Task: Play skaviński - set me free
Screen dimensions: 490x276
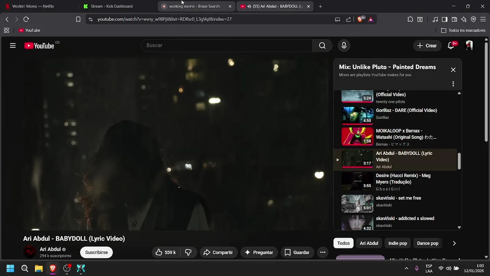Action: pyautogui.click(x=396, y=203)
